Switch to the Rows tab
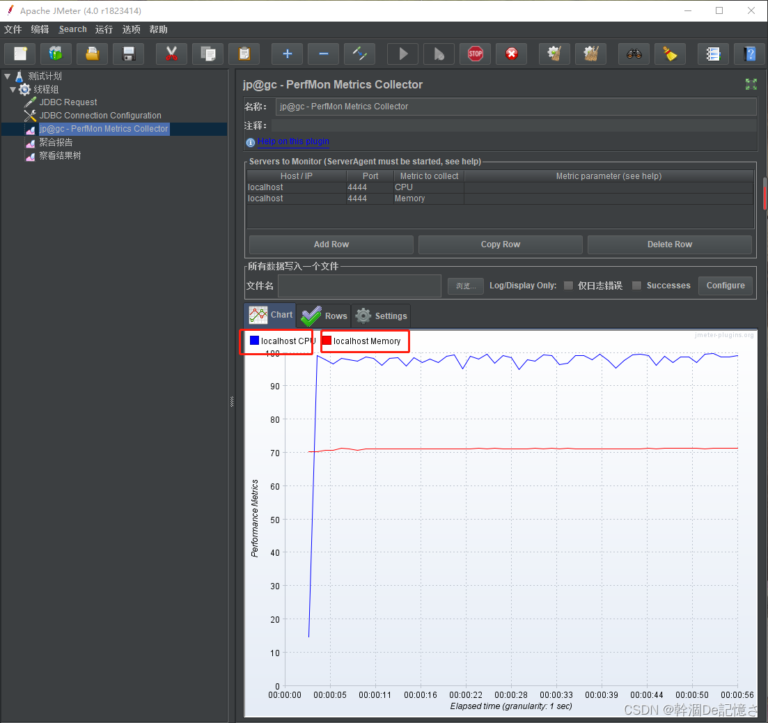The image size is (768, 723). pyautogui.click(x=324, y=316)
